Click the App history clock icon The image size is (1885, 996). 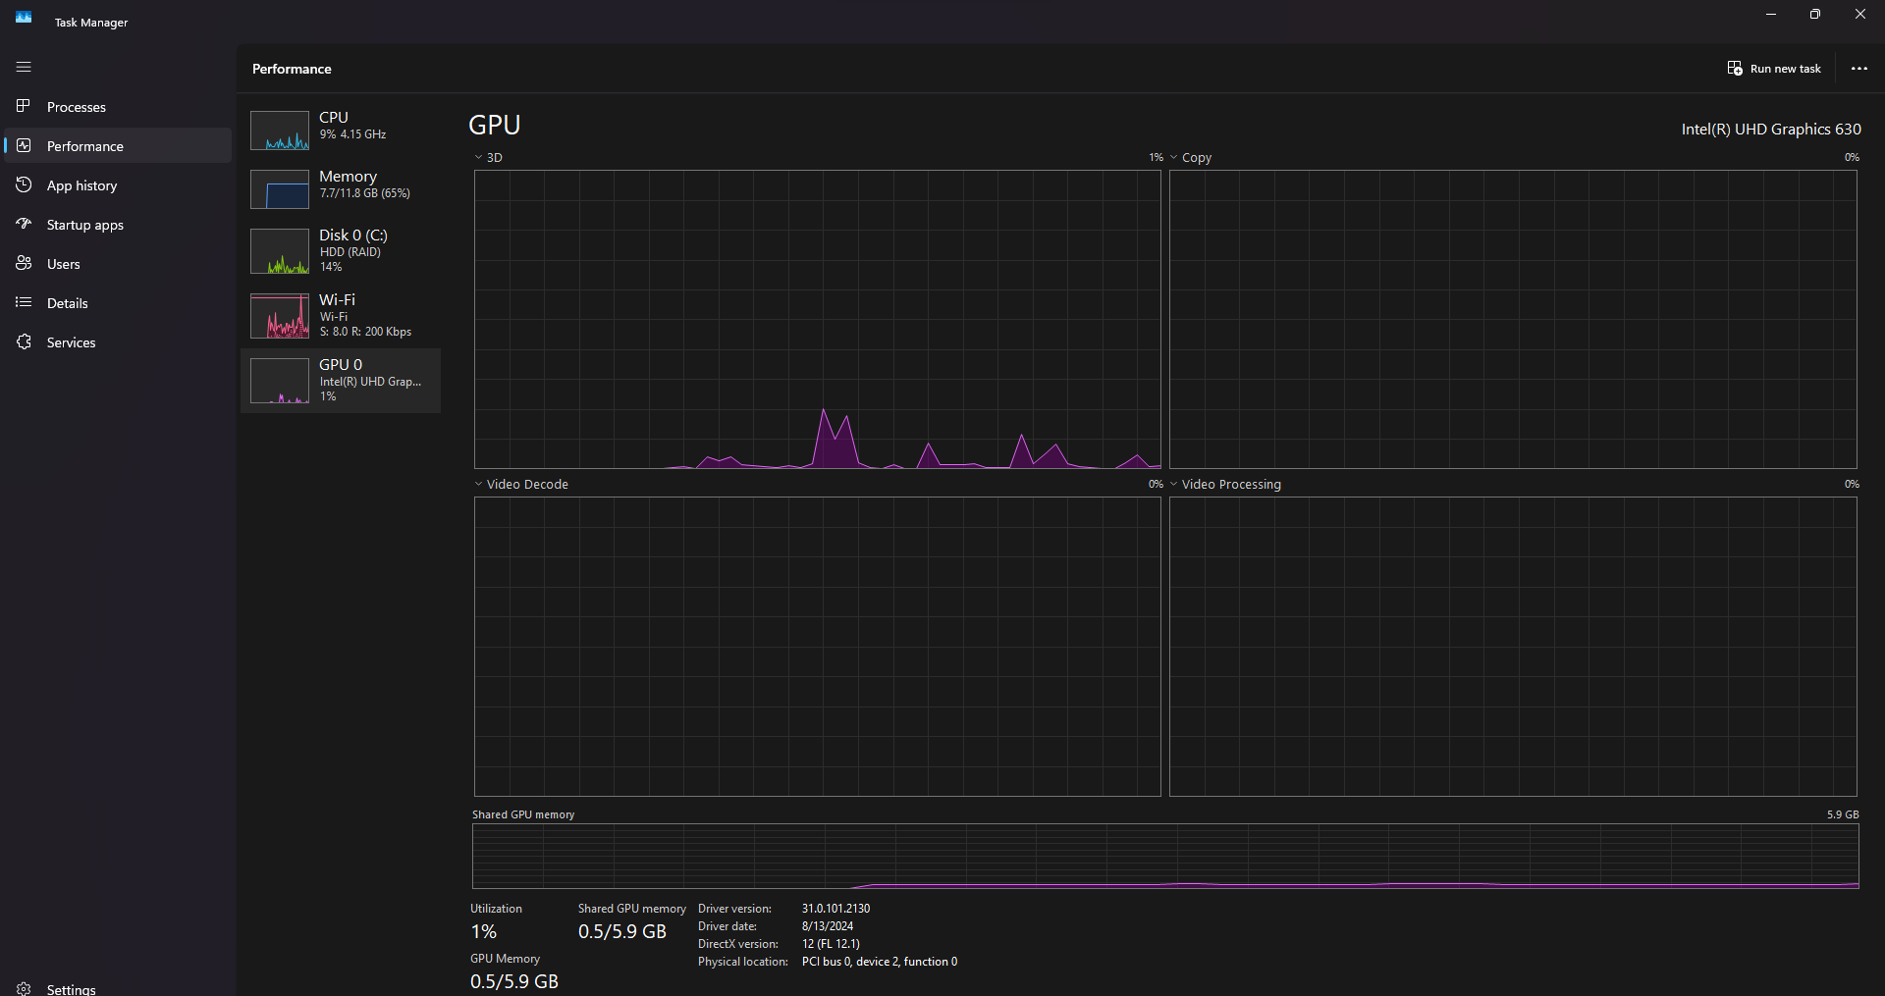(24, 184)
